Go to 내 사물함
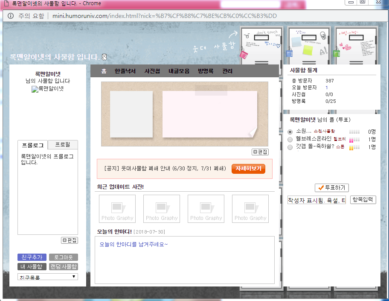 [x=32, y=266]
